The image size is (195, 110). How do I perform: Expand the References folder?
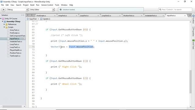coord(4,24)
